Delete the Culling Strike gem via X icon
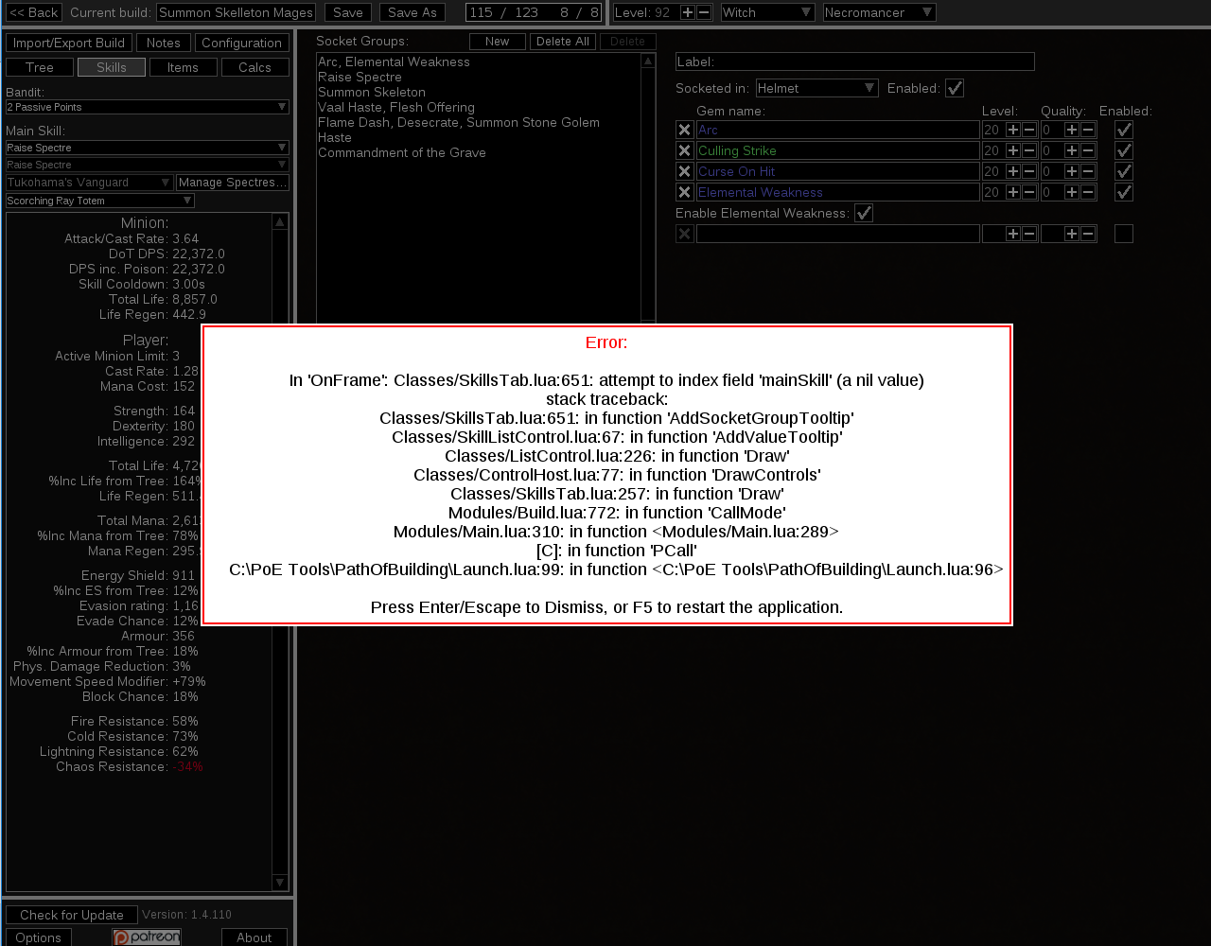Image resolution: width=1211 pixels, height=946 pixels. point(684,150)
